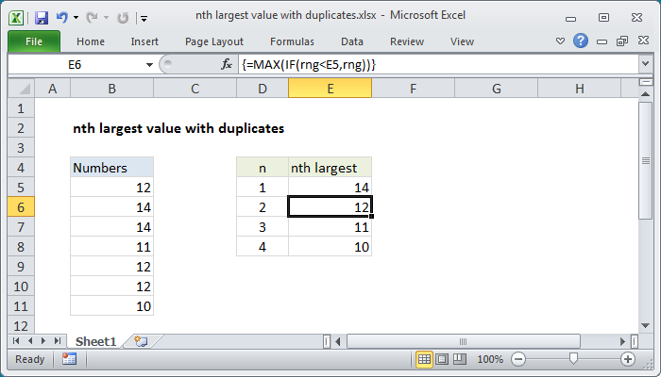Click the Redo arrow icon
The height and width of the screenshot is (377, 661).
pyautogui.click(x=92, y=18)
